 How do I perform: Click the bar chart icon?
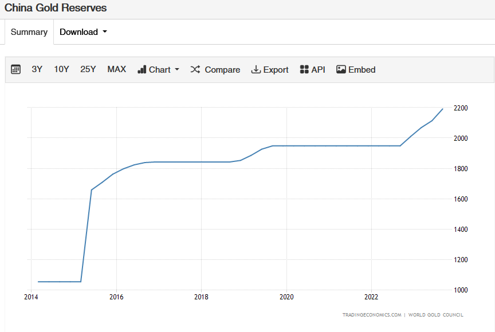142,69
